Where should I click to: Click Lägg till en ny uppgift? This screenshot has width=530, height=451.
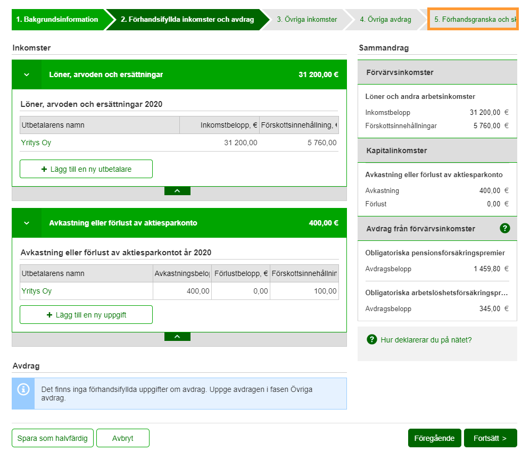pyautogui.click(x=86, y=315)
